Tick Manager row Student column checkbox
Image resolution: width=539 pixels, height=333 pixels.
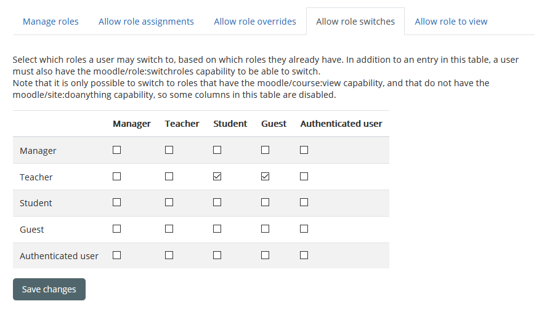(217, 150)
